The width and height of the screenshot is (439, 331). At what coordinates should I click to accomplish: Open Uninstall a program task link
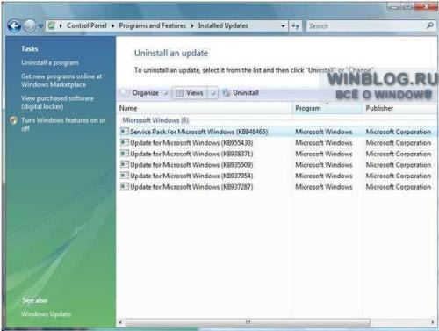(50, 62)
